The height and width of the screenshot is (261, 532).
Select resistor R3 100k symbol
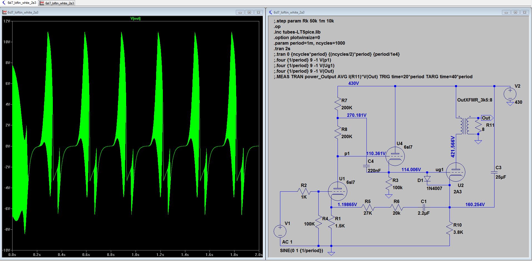389,184
